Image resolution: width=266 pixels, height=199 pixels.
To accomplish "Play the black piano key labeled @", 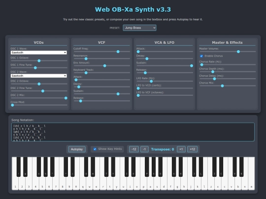I will tap(25, 167).
